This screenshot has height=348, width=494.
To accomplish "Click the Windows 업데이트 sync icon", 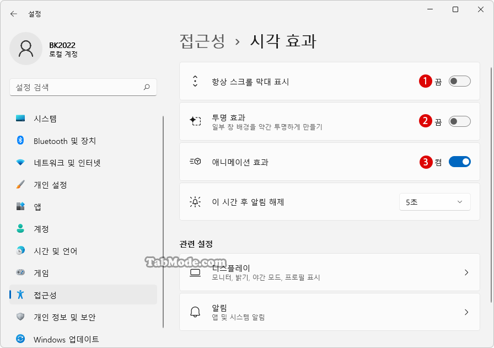I will pos(20,339).
